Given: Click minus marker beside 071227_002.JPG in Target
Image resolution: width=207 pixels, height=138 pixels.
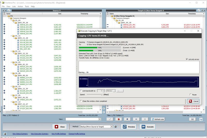Looking at the screenshot, I should (108, 108).
